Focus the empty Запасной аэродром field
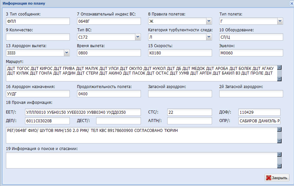Image resolution: width=294 pixels, height=186 pixels. click(x=180, y=94)
